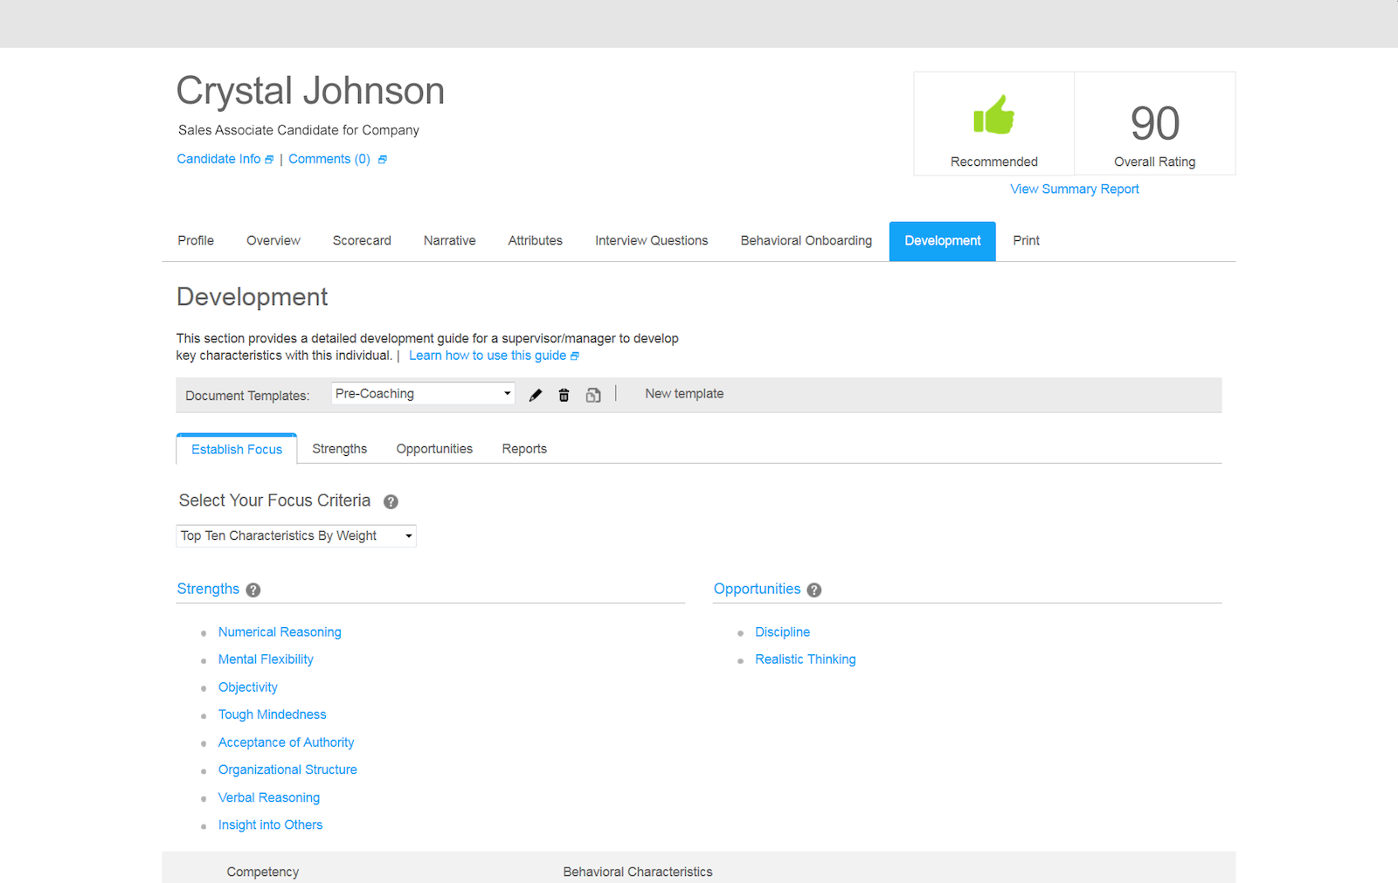The height and width of the screenshot is (883, 1398).
Task: Open the Behavioral Onboarding tab
Action: [806, 240]
